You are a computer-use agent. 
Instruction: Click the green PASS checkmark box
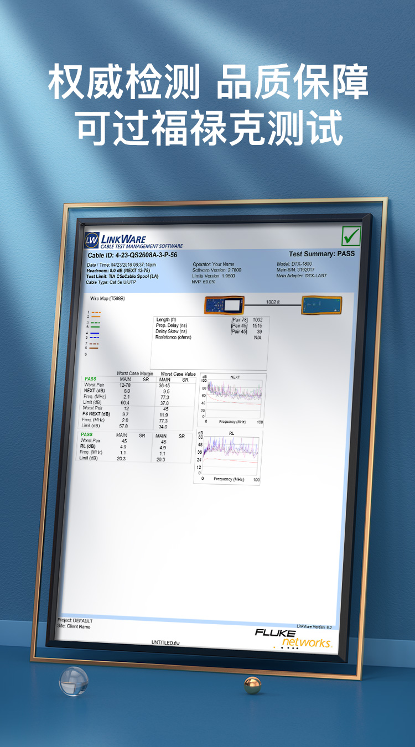coord(350,236)
